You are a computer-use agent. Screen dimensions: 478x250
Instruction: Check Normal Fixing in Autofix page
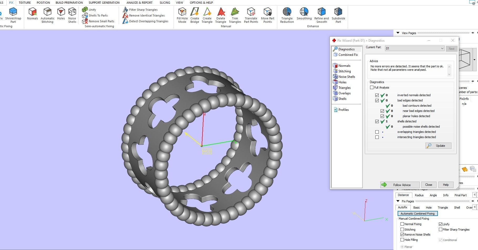402,224
